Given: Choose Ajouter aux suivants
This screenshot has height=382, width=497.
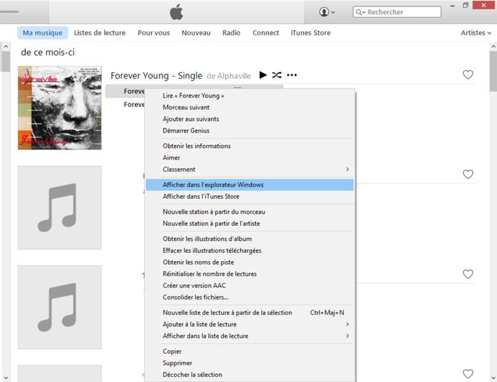Looking at the screenshot, I should [x=249, y=119].
